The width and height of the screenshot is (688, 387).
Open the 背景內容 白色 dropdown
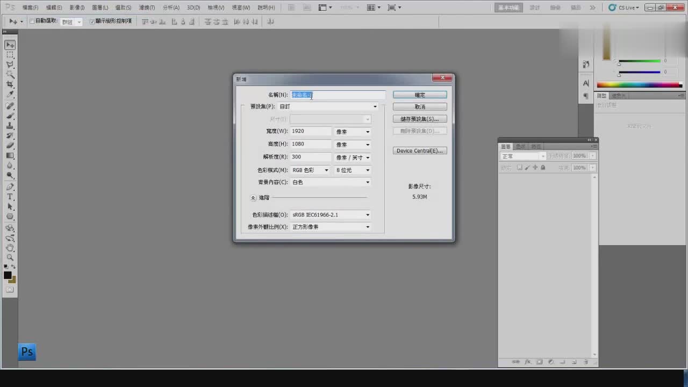331,182
